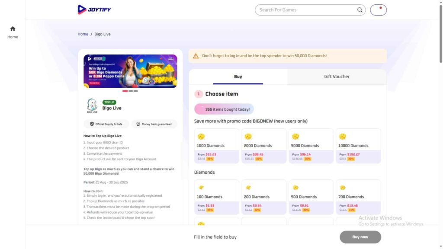Open the user account button with red dot

click(x=378, y=10)
